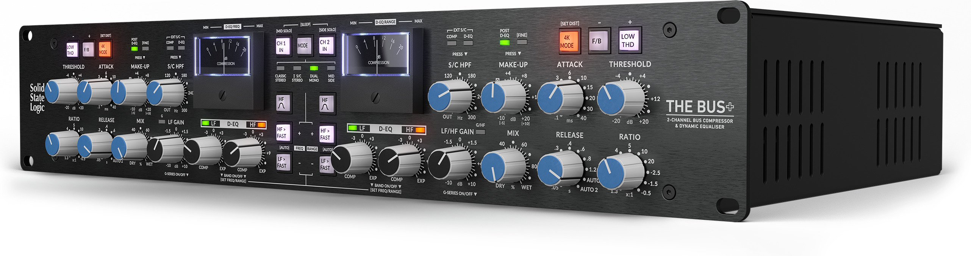Click the left channel ATTACK knob
The width and height of the screenshot is (971, 256).
[x=94, y=92]
